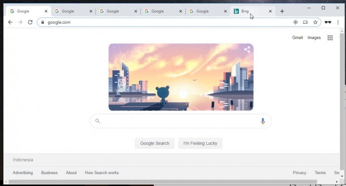Image resolution: width=346 pixels, height=186 pixels.
Task: Share the doodle with the share icon
Action: click(247, 49)
